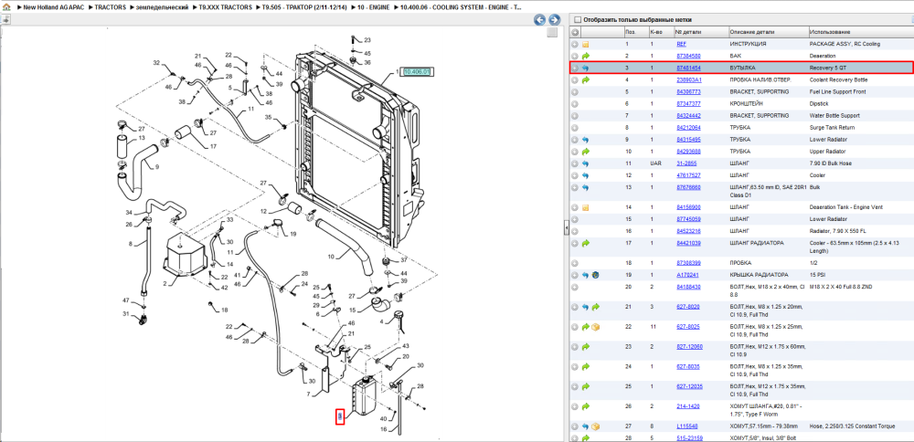
Task: Select callout 32 in the diagram
Action: click(156, 63)
